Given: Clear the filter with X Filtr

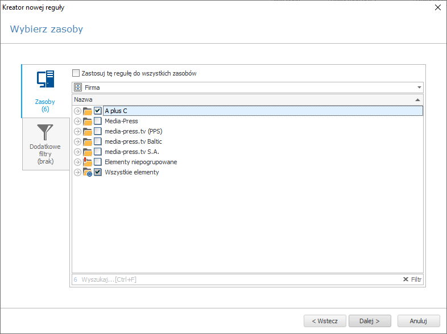Looking at the screenshot, I should [x=412, y=279].
